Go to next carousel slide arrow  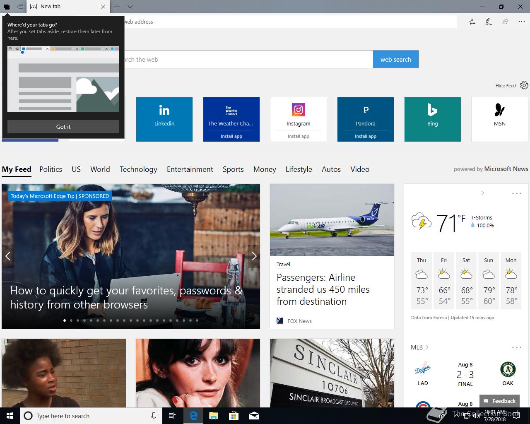[x=254, y=256]
